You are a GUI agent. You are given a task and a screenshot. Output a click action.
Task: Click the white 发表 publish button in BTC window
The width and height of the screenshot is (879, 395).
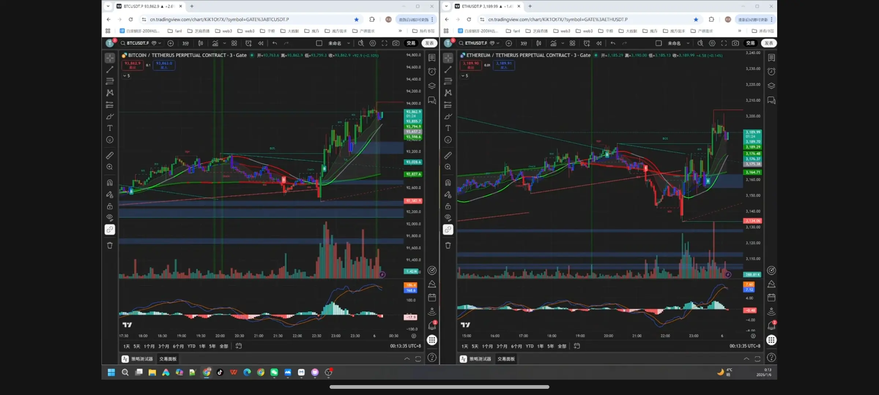click(x=429, y=43)
